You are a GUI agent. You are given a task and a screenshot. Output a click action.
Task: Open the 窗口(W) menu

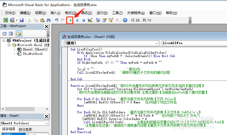(x=155, y=13)
